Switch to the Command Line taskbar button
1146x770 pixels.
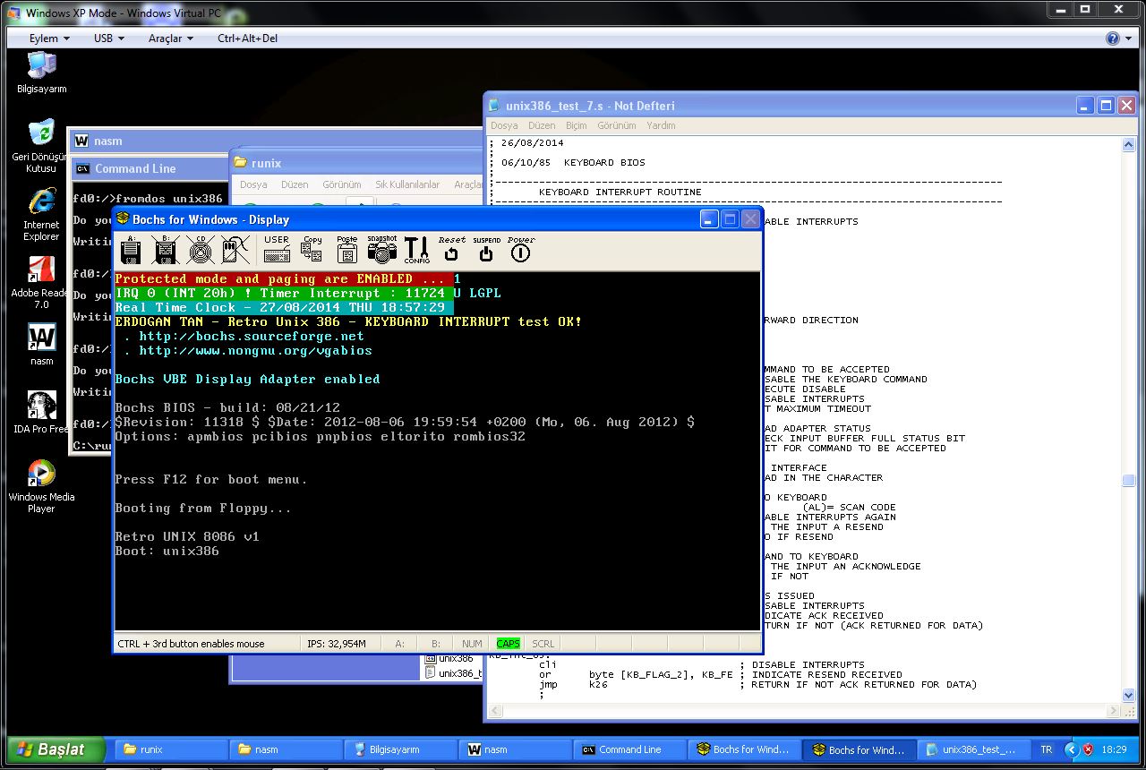[629, 749]
